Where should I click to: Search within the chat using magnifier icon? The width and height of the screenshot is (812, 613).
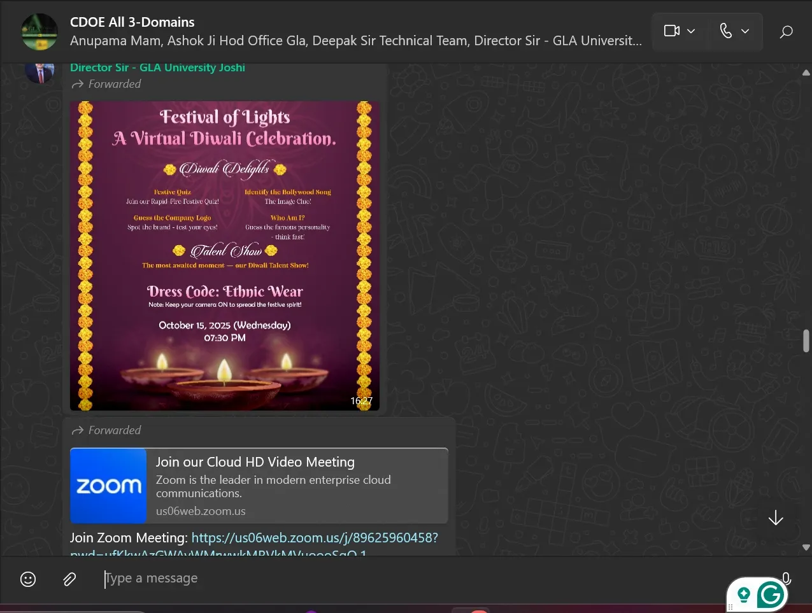tap(787, 31)
